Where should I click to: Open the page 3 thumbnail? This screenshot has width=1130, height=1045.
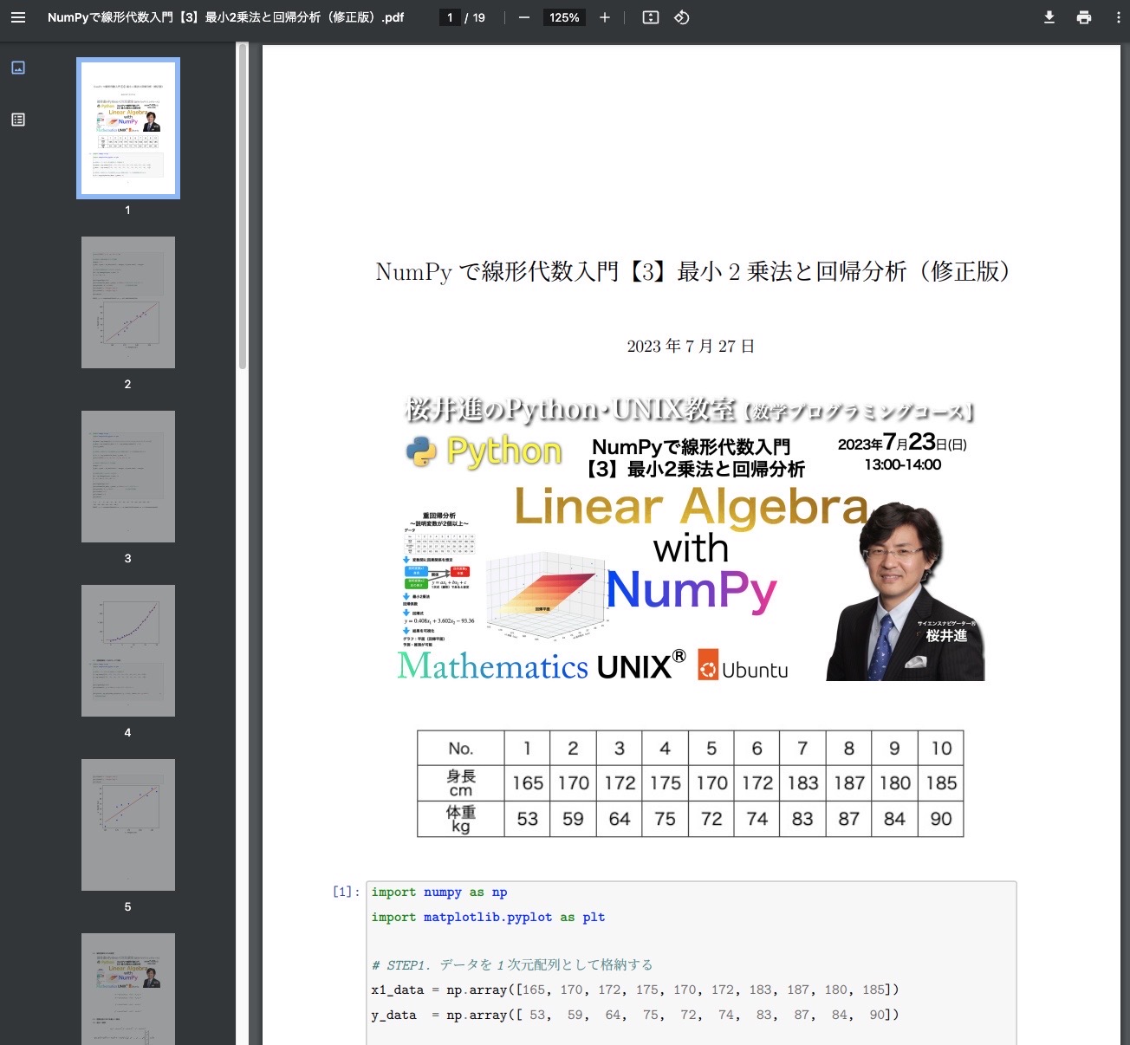(128, 477)
